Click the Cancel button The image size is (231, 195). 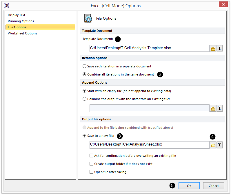pyautogui.click(x=214, y=186)
